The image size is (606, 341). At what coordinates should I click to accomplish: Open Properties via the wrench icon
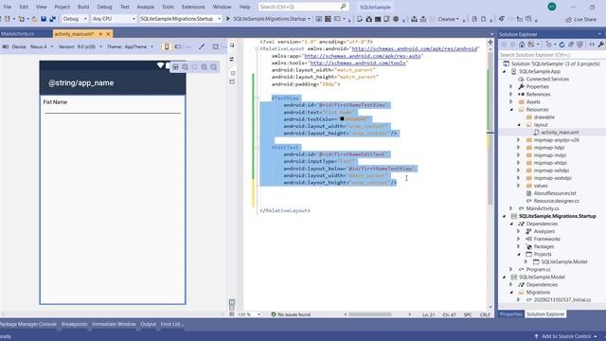(x=601, y=45)
